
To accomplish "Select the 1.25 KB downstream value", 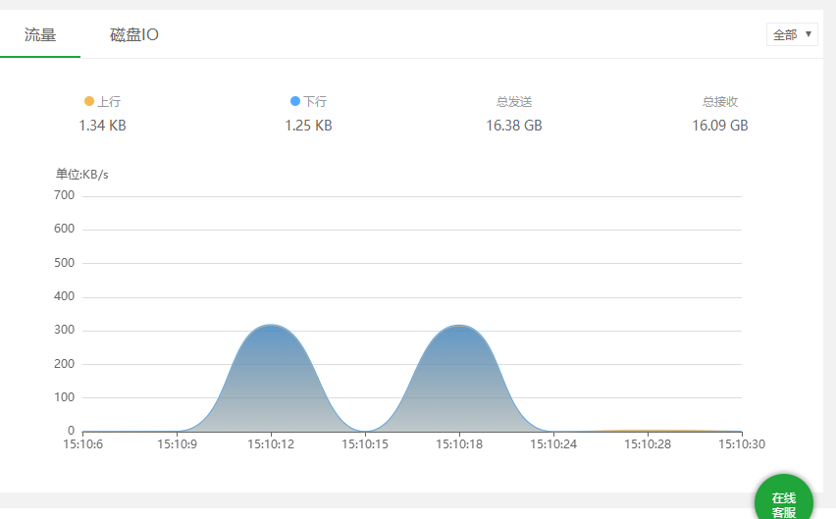I will pyautogui.click(x=308, y=126).
